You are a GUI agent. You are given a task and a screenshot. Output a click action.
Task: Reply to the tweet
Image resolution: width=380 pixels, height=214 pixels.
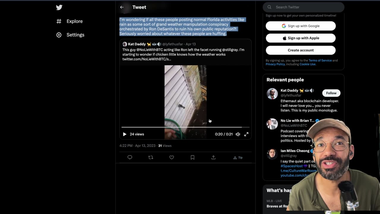pyautogui.click(x=130, y=157)
